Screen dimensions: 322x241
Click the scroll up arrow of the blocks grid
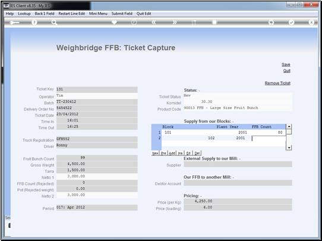point(289,126)
